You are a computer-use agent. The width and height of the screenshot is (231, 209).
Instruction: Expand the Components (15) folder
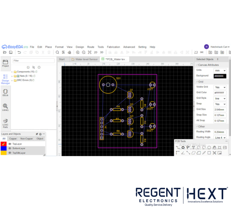(12, 72)
